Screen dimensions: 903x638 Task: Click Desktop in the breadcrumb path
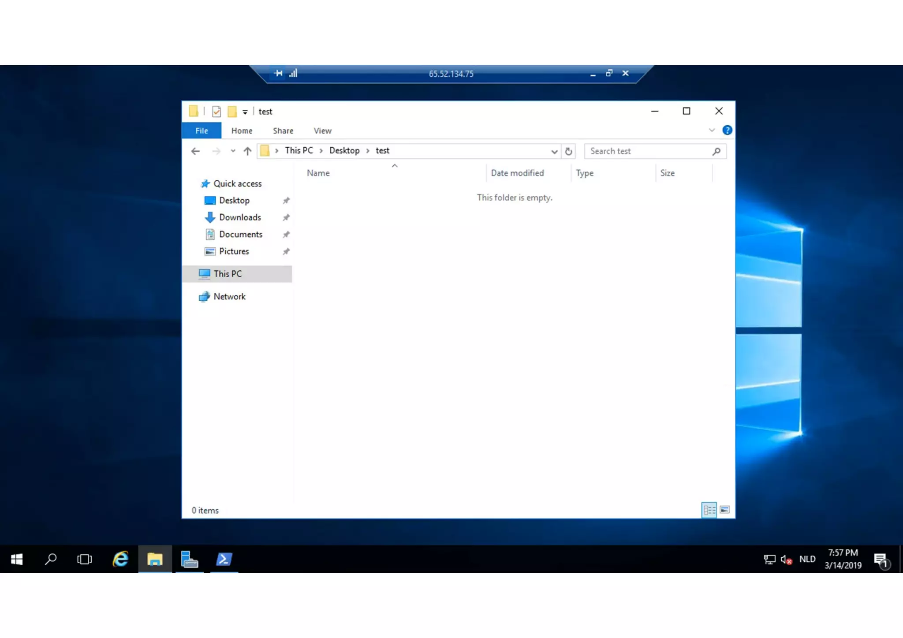click(x=344, y=150)
